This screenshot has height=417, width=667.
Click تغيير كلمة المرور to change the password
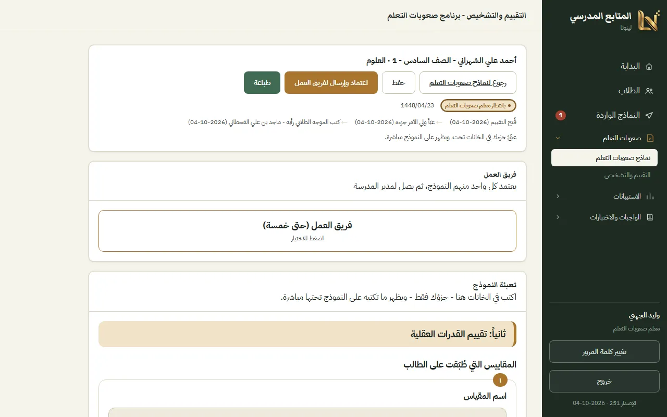pyautogui.click(x=604, y=352)
